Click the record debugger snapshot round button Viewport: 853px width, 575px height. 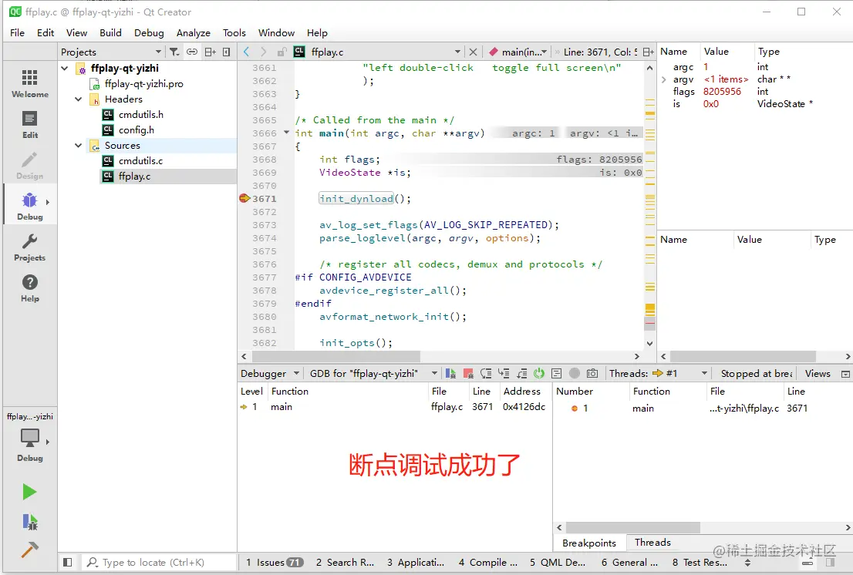click(x=575, y=373)
